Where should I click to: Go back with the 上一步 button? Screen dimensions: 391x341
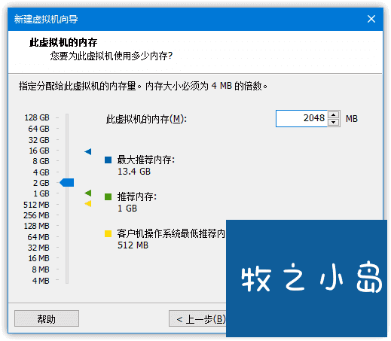(197, 318)
